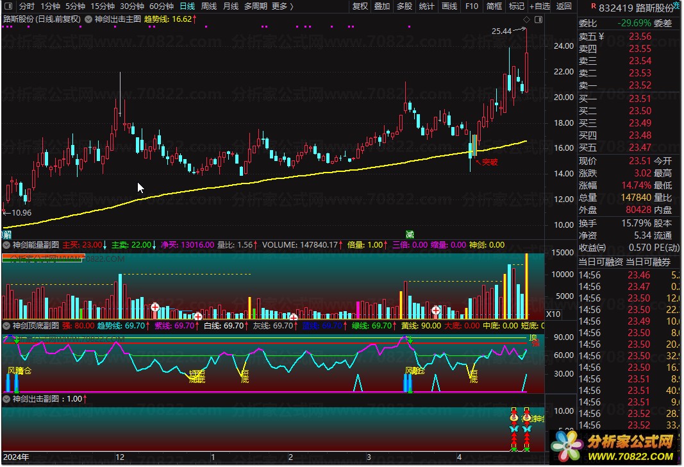Select the 5分钟 chart period

pos(75,6)
